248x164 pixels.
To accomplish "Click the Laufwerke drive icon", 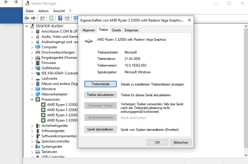I will pyautogui.click(x=38, y=79).
